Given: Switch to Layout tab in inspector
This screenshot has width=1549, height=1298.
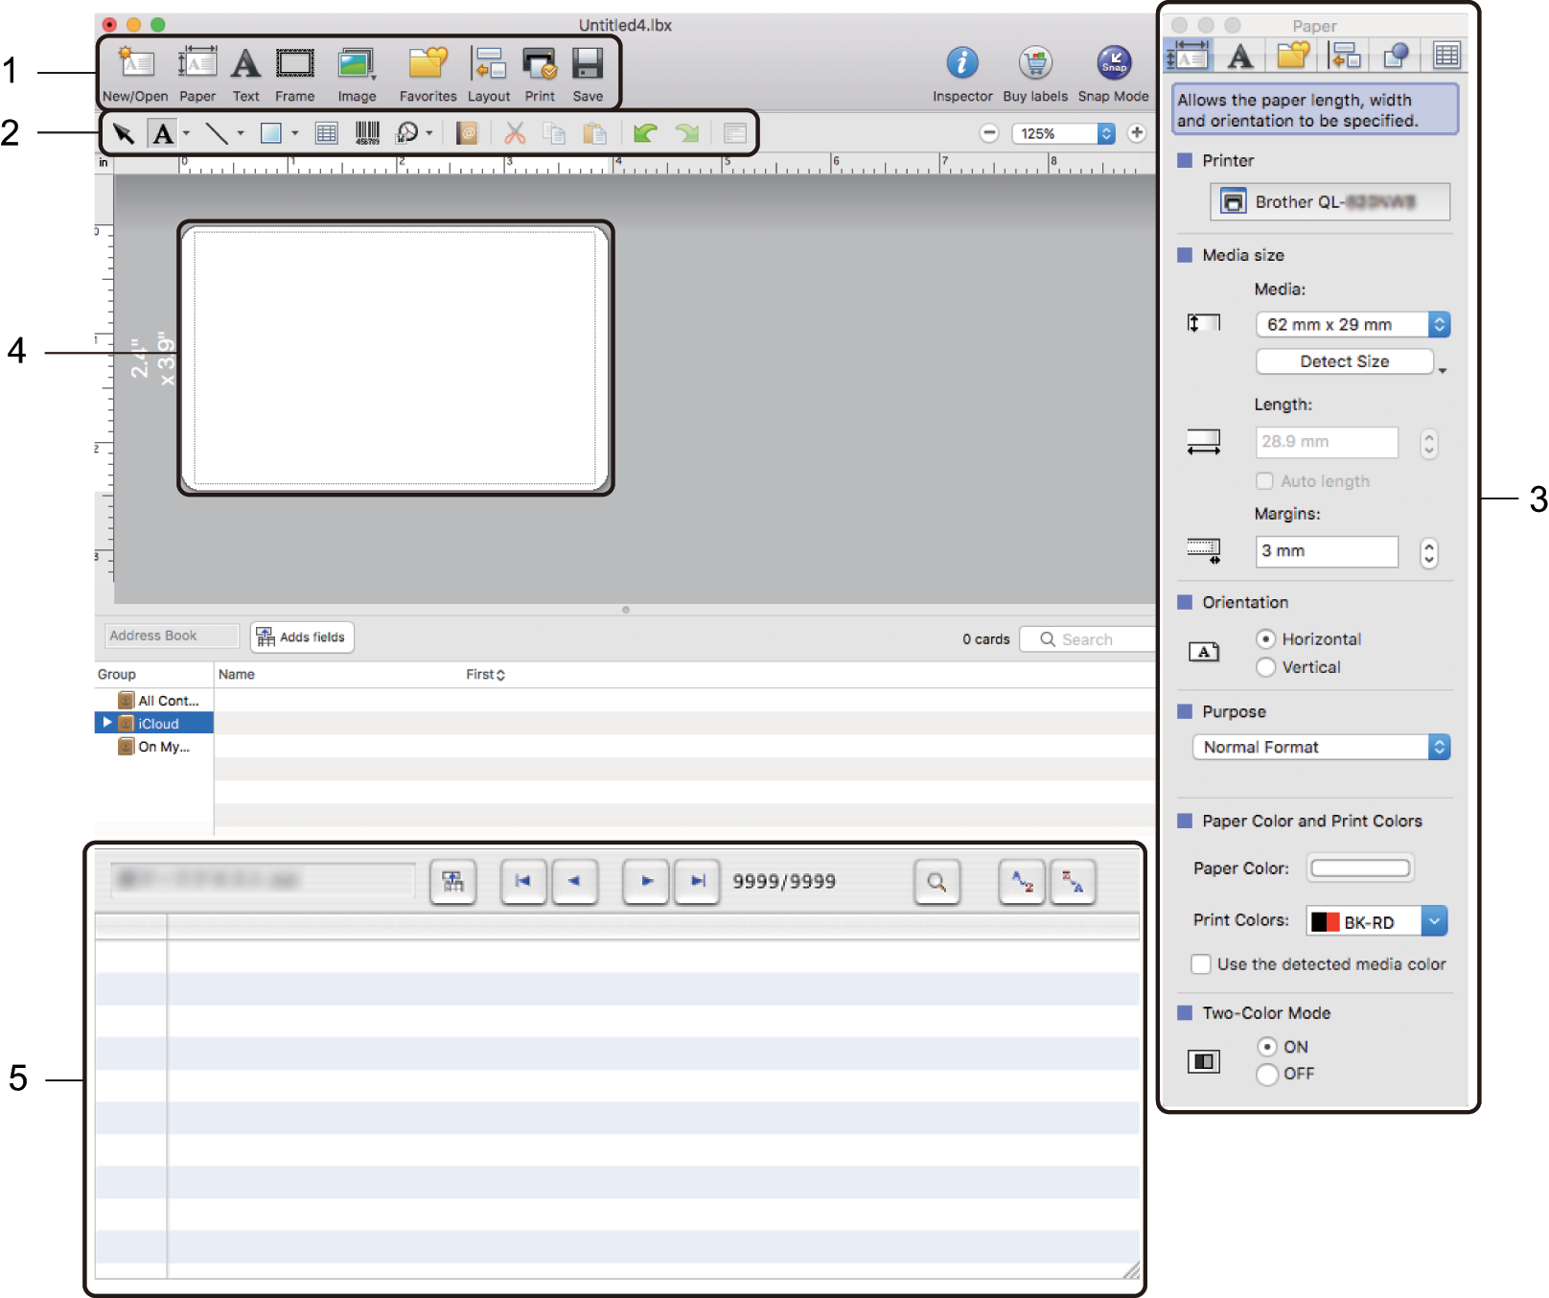Looking at the screenshot, I should (x=1344, y=56).
